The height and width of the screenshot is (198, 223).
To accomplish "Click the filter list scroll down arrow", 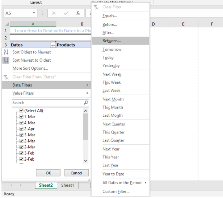I will pos(85,161).
